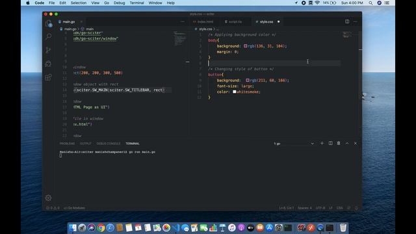The height and width of the screenshot is (234, 416).
Task: Click Go Modules in the status bar
Action: (75, 208)
